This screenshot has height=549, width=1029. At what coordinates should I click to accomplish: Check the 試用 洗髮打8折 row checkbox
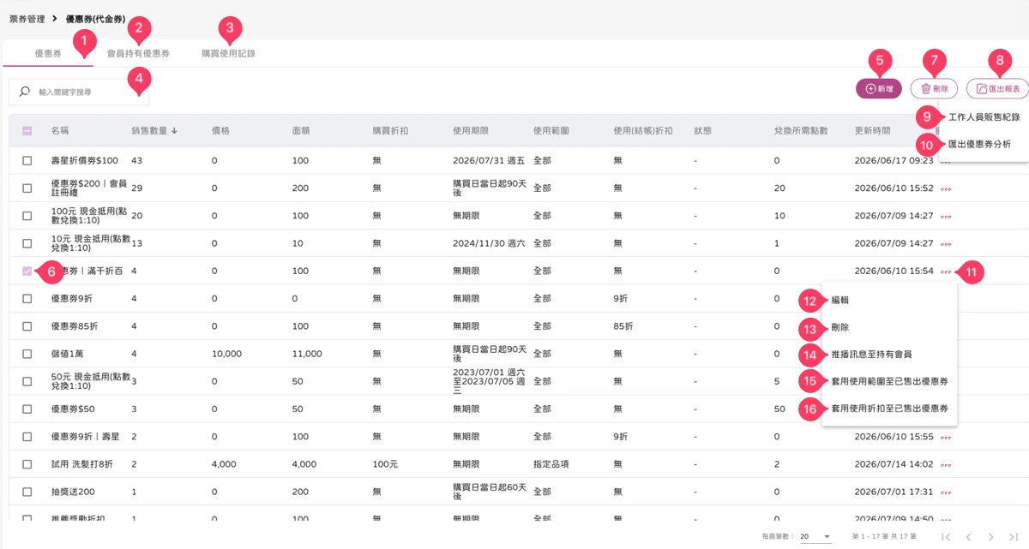pos(27,465)
